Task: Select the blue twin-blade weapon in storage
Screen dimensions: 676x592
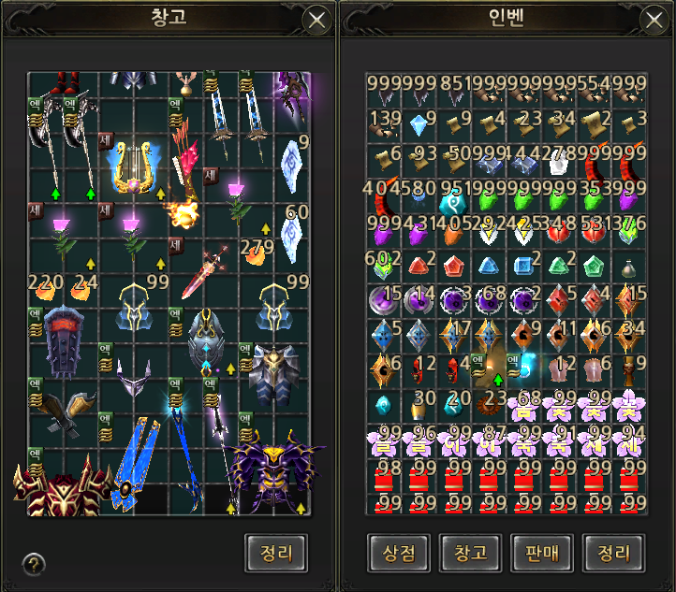Action: coord(134,463)
